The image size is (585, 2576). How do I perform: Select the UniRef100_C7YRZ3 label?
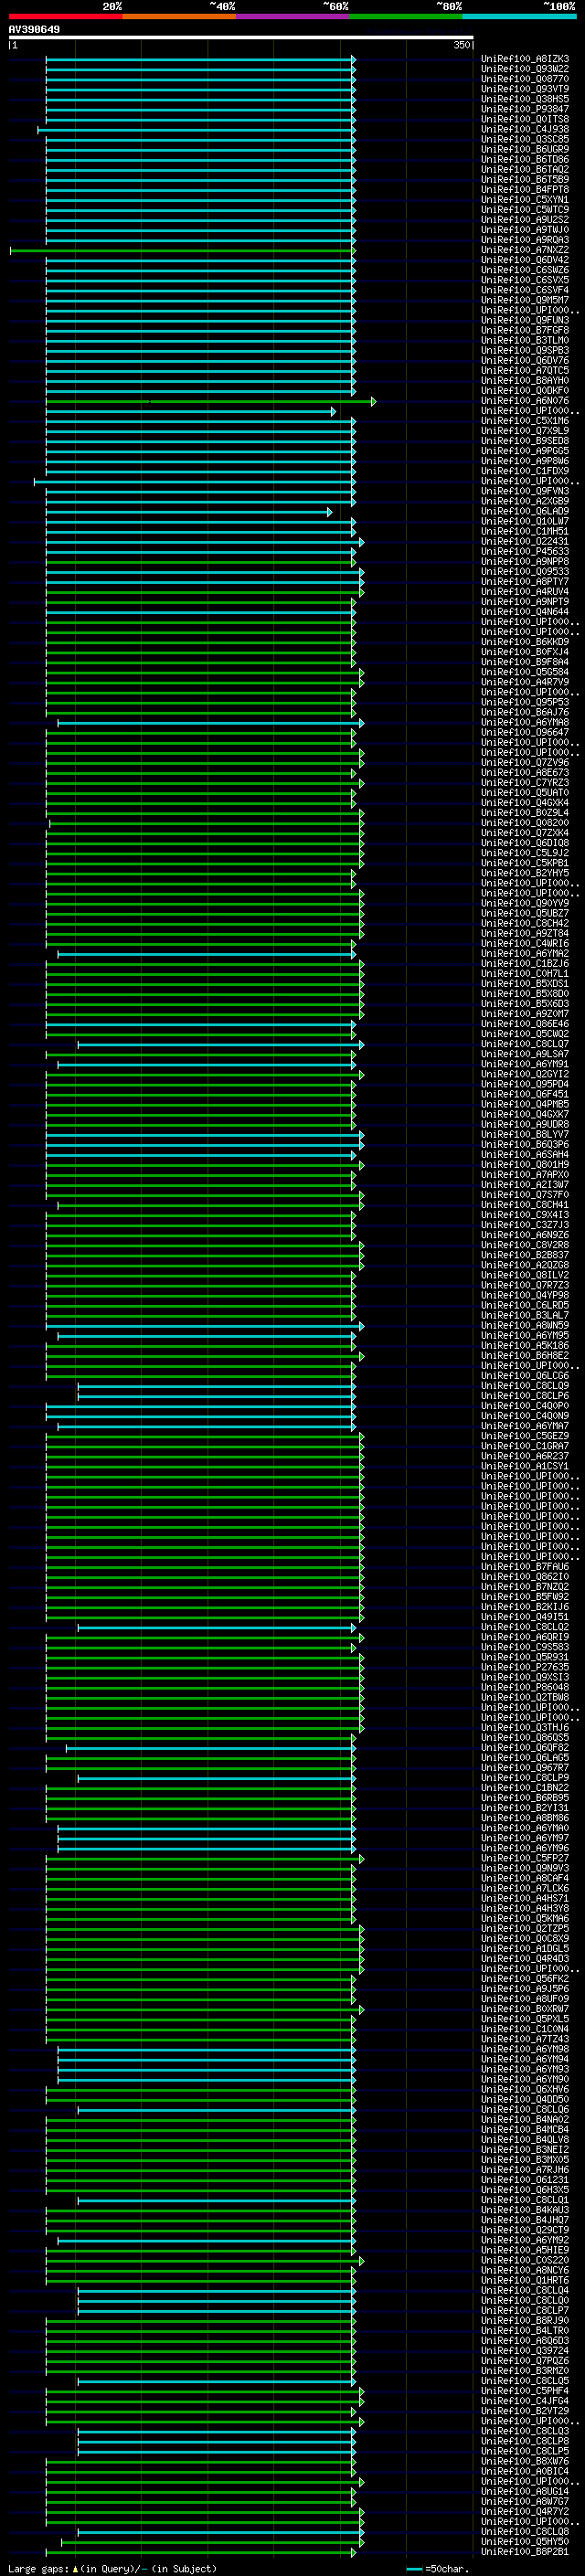[x=525, y=783]
